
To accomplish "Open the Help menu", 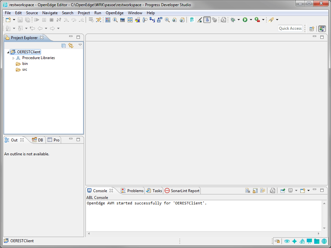I will tap(151, 13).
